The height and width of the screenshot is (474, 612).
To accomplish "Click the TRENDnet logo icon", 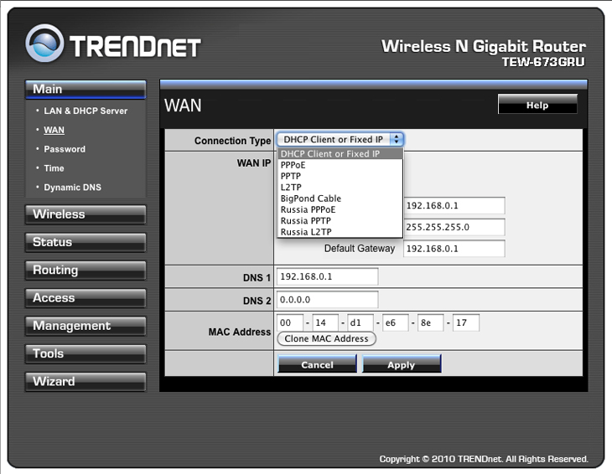I will (x=44, y=44).
